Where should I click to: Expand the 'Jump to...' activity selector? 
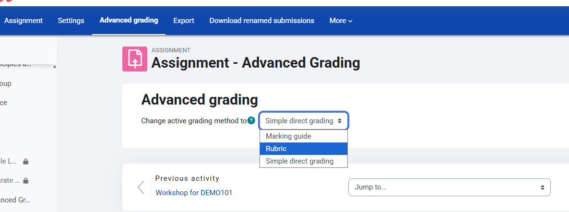(449, 187)
